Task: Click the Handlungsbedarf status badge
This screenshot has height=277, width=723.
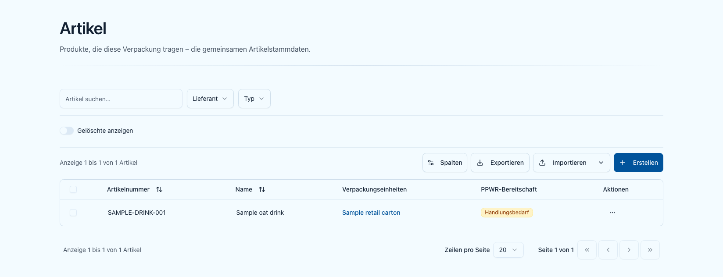Action: [507, 213]
